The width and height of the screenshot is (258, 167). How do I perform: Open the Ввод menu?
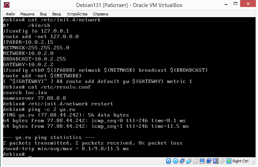point(56,14)
